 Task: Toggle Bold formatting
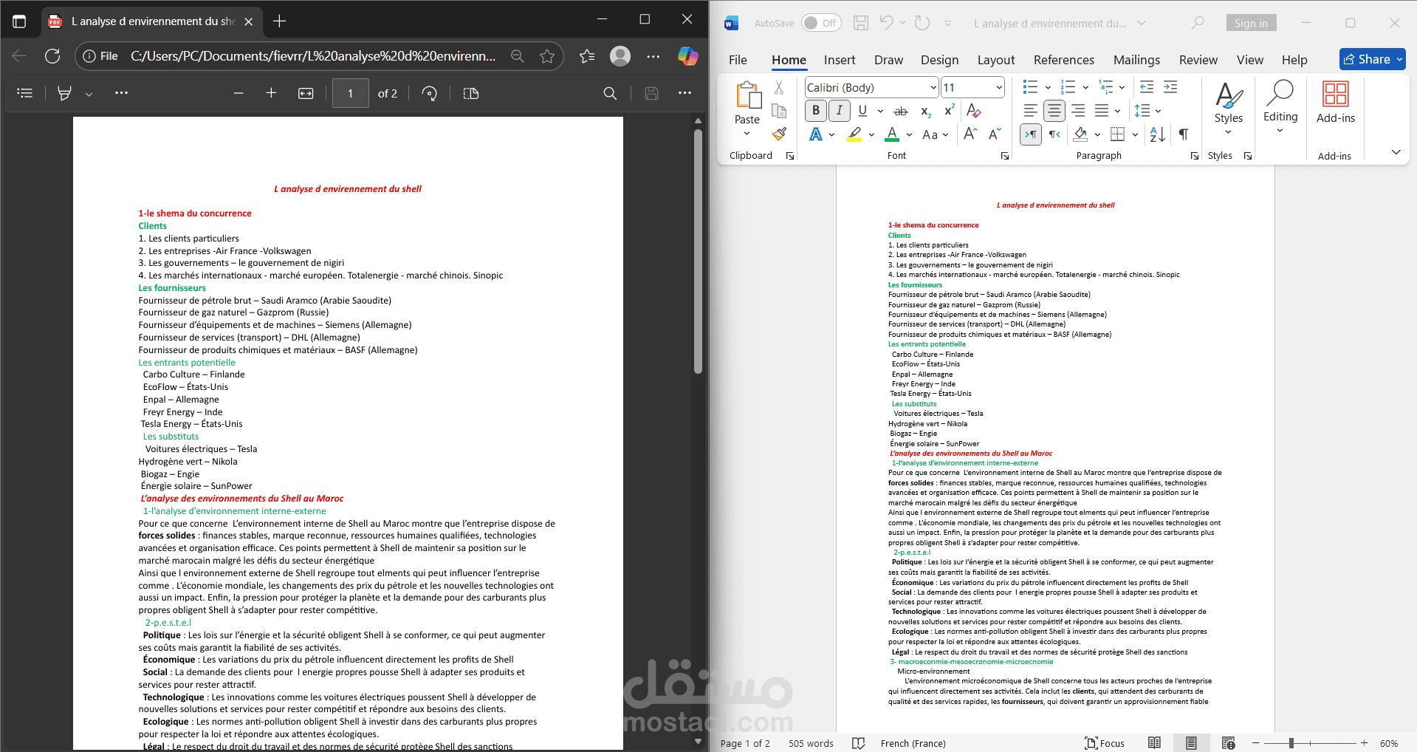[x=815, y=111]
